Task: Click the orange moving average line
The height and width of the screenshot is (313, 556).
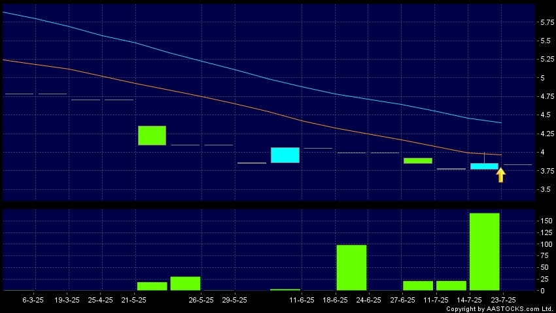Action: tap(252, 107)
